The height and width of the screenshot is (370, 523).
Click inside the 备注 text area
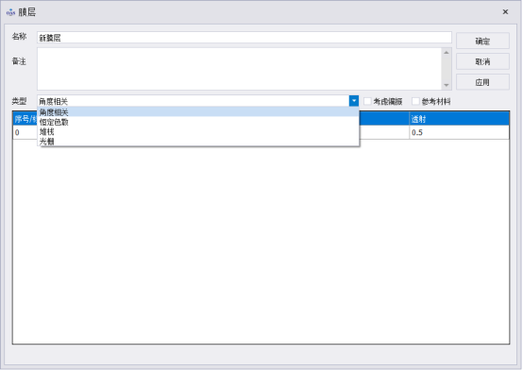(240, 69)
